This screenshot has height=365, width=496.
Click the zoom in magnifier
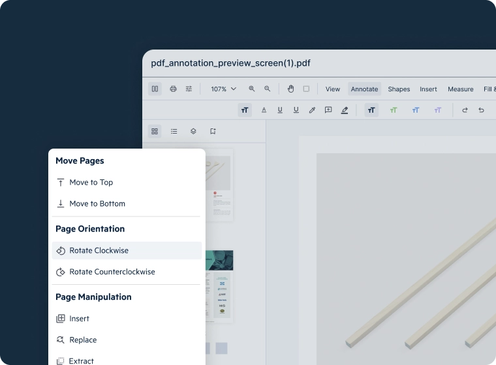[x=251, y=89]
